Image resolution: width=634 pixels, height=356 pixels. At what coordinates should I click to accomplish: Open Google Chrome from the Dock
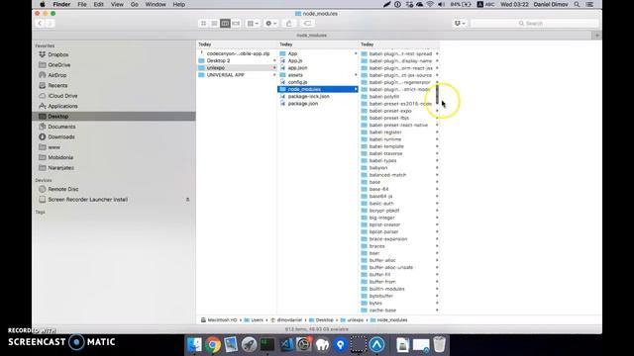[x=212, y=345]
